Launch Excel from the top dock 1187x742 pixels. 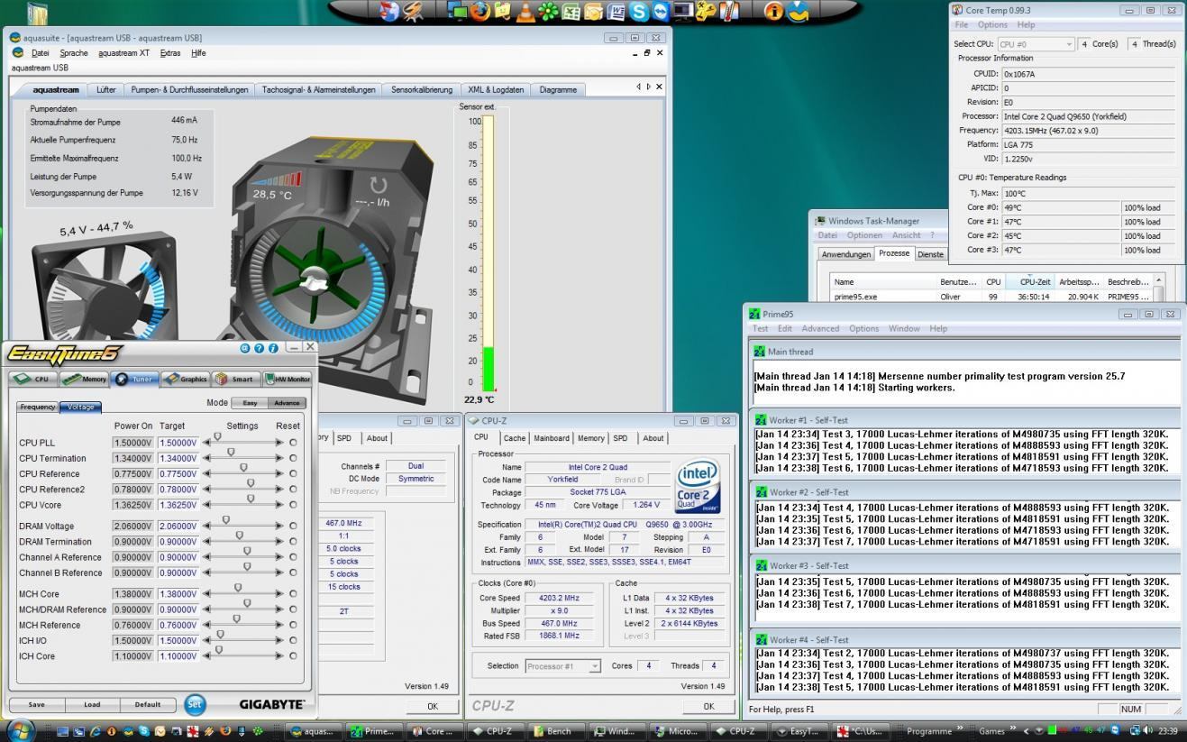[x=571, y=11]
